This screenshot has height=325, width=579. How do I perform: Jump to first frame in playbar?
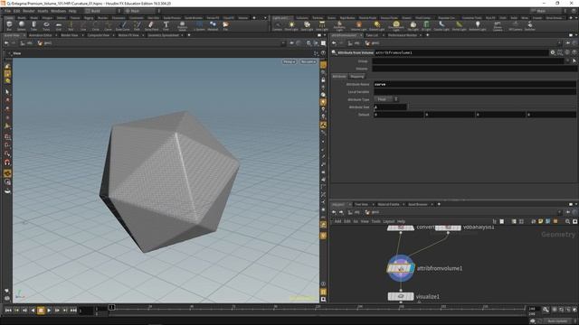(x=8, y=311)
